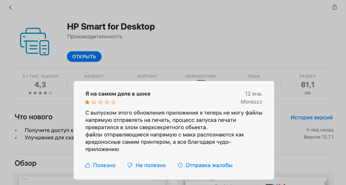Click the РАЗРАБОТЧИК column header
Viewport: 346px width, 185px height.
201,76
